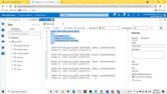Viewport: 167px width, 94px height.
Task: Open the Query plan
Action: tap(80, 28)
